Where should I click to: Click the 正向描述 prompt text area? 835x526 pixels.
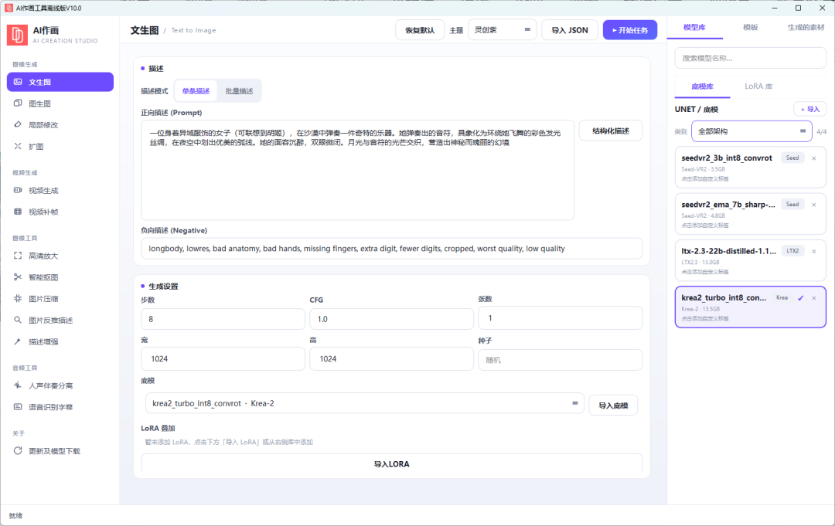[x=357, y=170]
